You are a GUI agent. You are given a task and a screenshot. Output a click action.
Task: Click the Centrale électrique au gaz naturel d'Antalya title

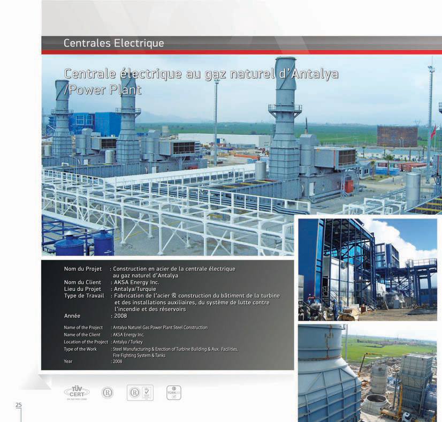pyautogui.click(x=201, y=74)
